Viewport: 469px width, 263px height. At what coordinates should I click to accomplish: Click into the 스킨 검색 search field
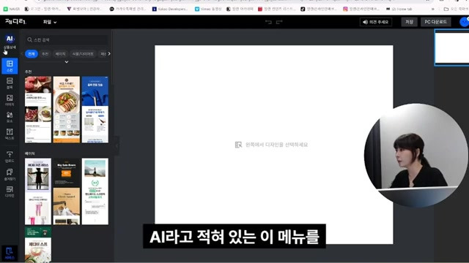tap(66, 39)
